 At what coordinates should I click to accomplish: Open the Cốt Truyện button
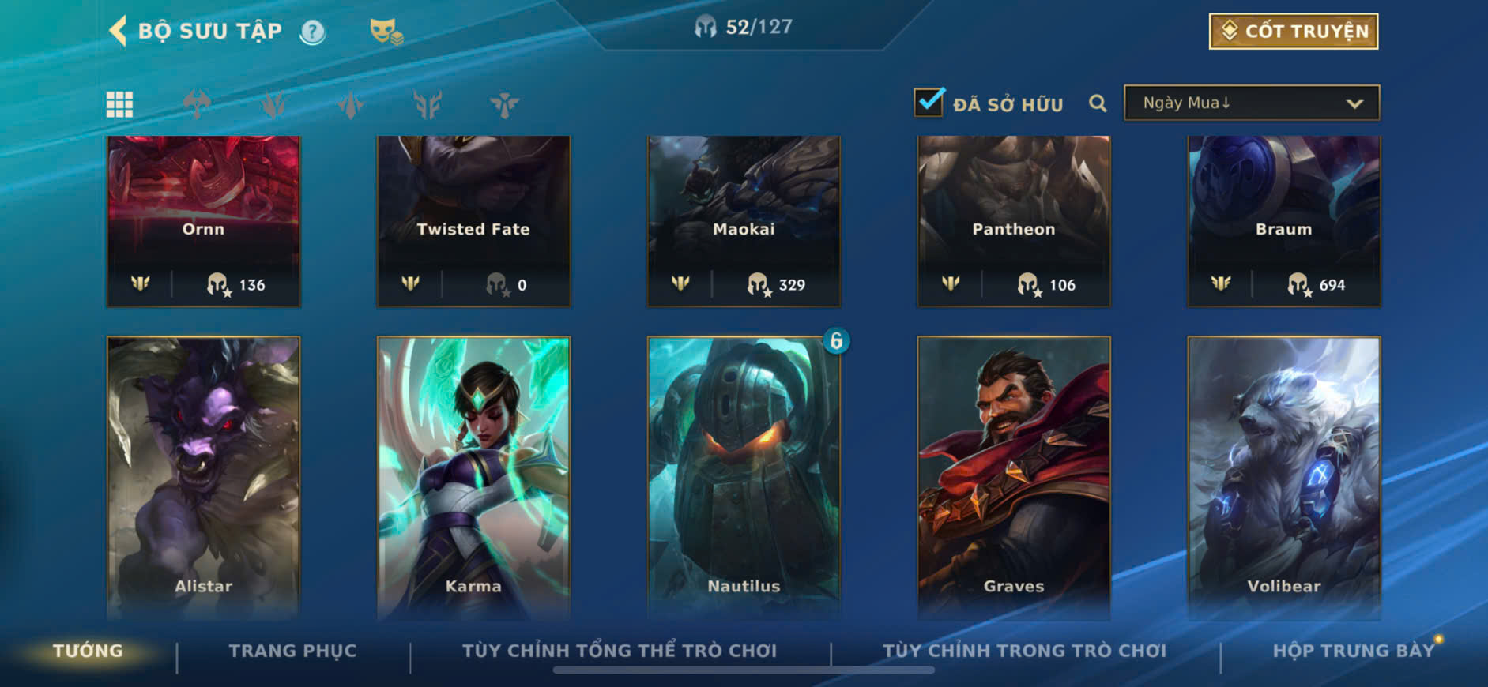point(1294,31)
